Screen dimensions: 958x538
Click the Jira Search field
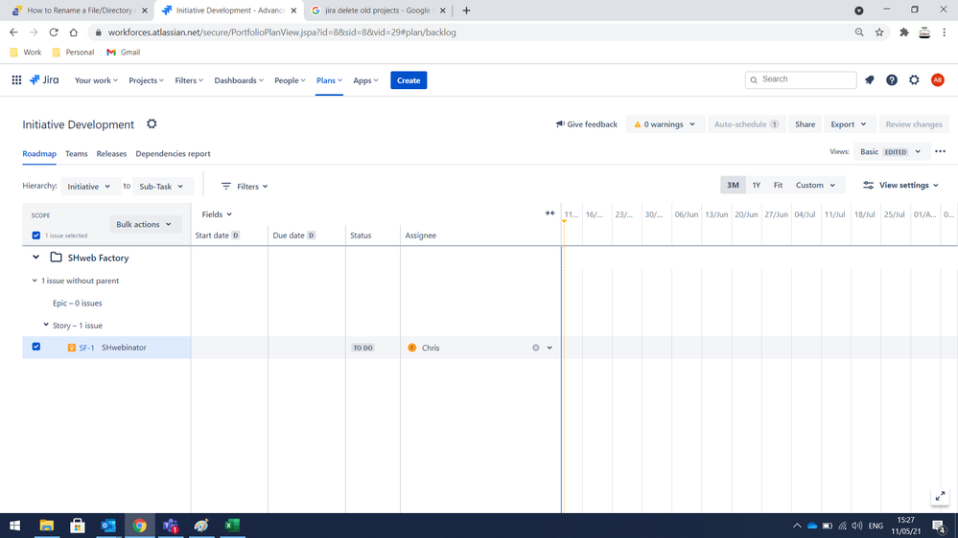(801, 79)
